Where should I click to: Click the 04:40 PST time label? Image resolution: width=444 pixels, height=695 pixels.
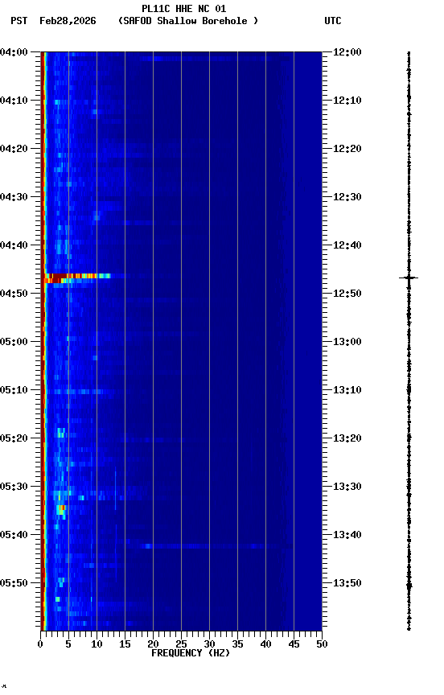pos(14,245)
